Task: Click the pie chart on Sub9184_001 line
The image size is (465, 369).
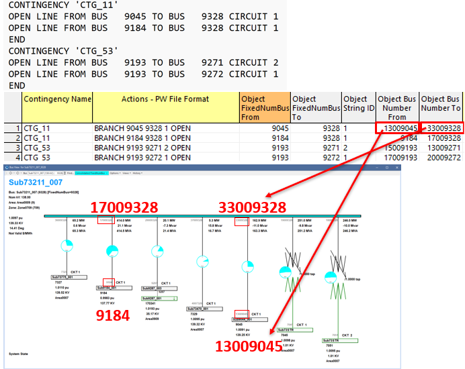Action: 112,251
